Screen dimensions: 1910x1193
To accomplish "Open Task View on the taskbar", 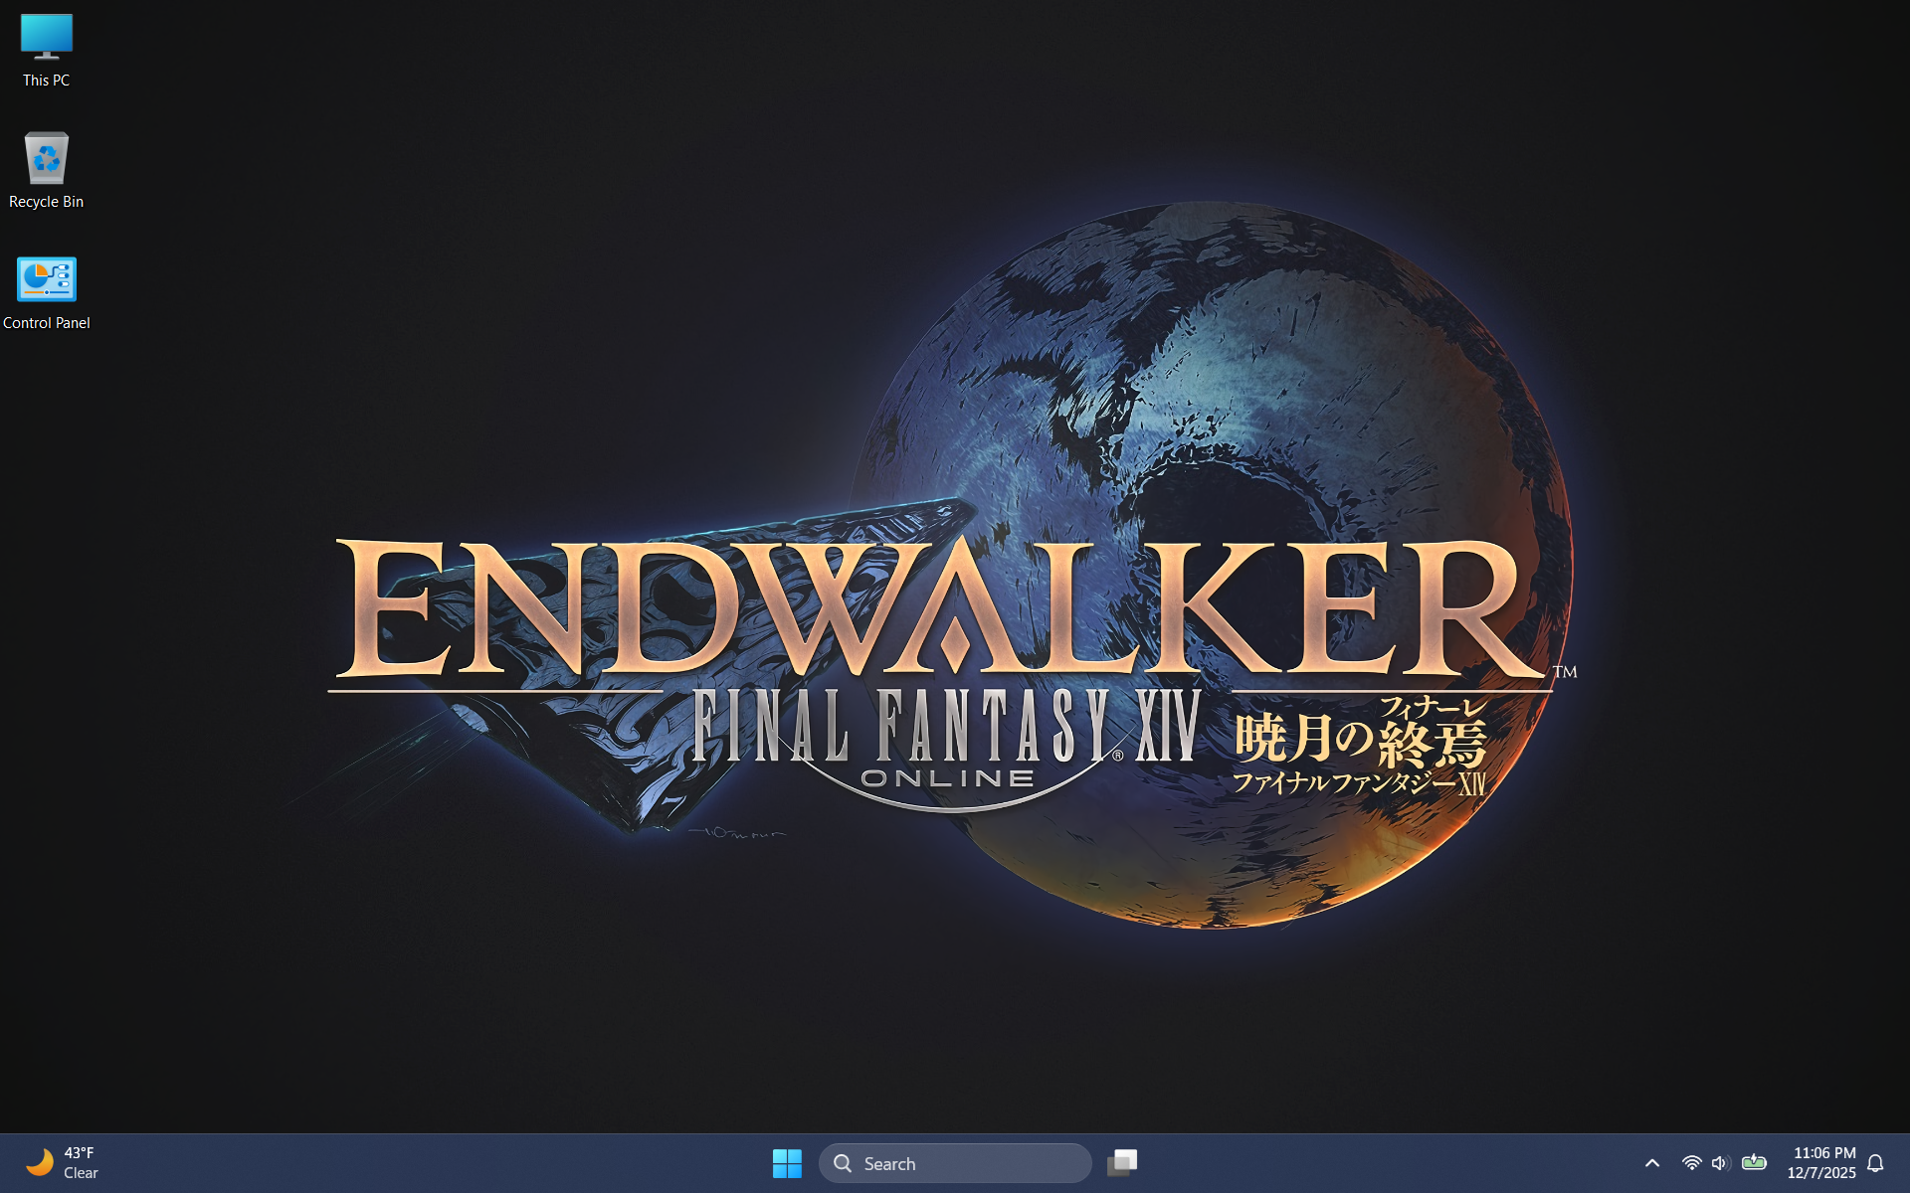I will 1123,1162.
